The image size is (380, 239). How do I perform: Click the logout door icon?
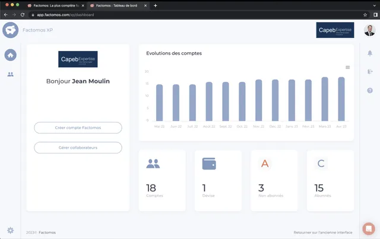point(369,72)
